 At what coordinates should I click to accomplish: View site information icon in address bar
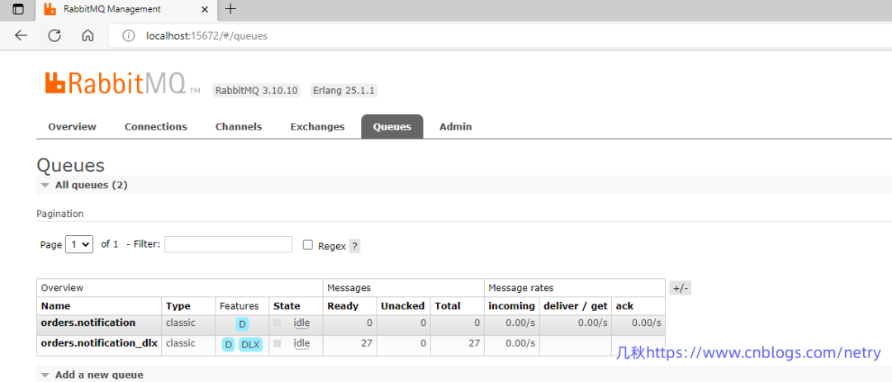click(x=129, y=35)
